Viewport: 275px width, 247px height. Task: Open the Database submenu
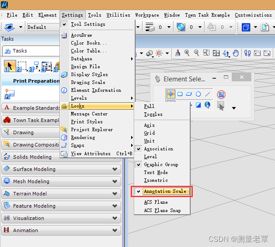97,59
